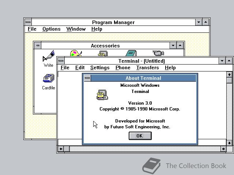Select the Paintbrush palette icon in Accessories
This screenshot has width=234, height=175.
76,53
